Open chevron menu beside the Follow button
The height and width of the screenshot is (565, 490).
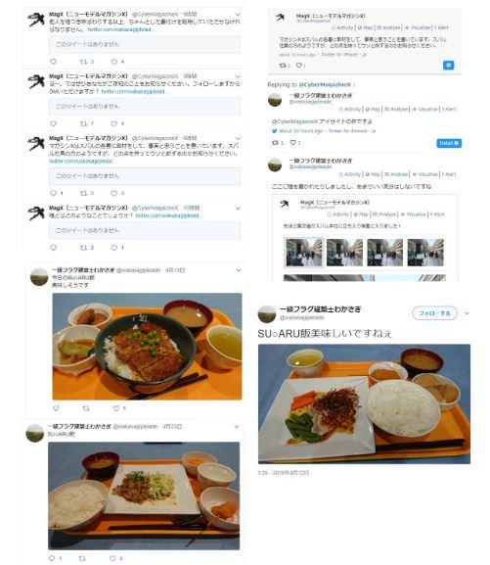point(467,313)
